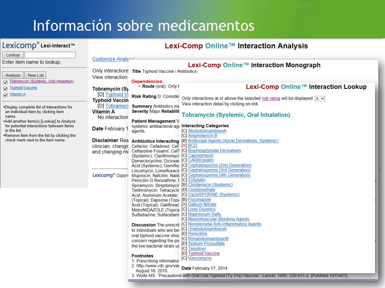This screenshot has height=288, width=385.
Task: Open the Loop Diuretics link
Action: (x=202, y=209)
